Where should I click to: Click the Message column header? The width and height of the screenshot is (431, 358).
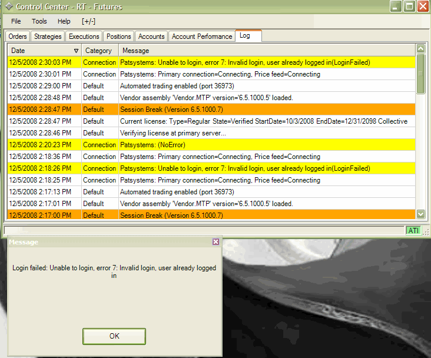[267, 51]
